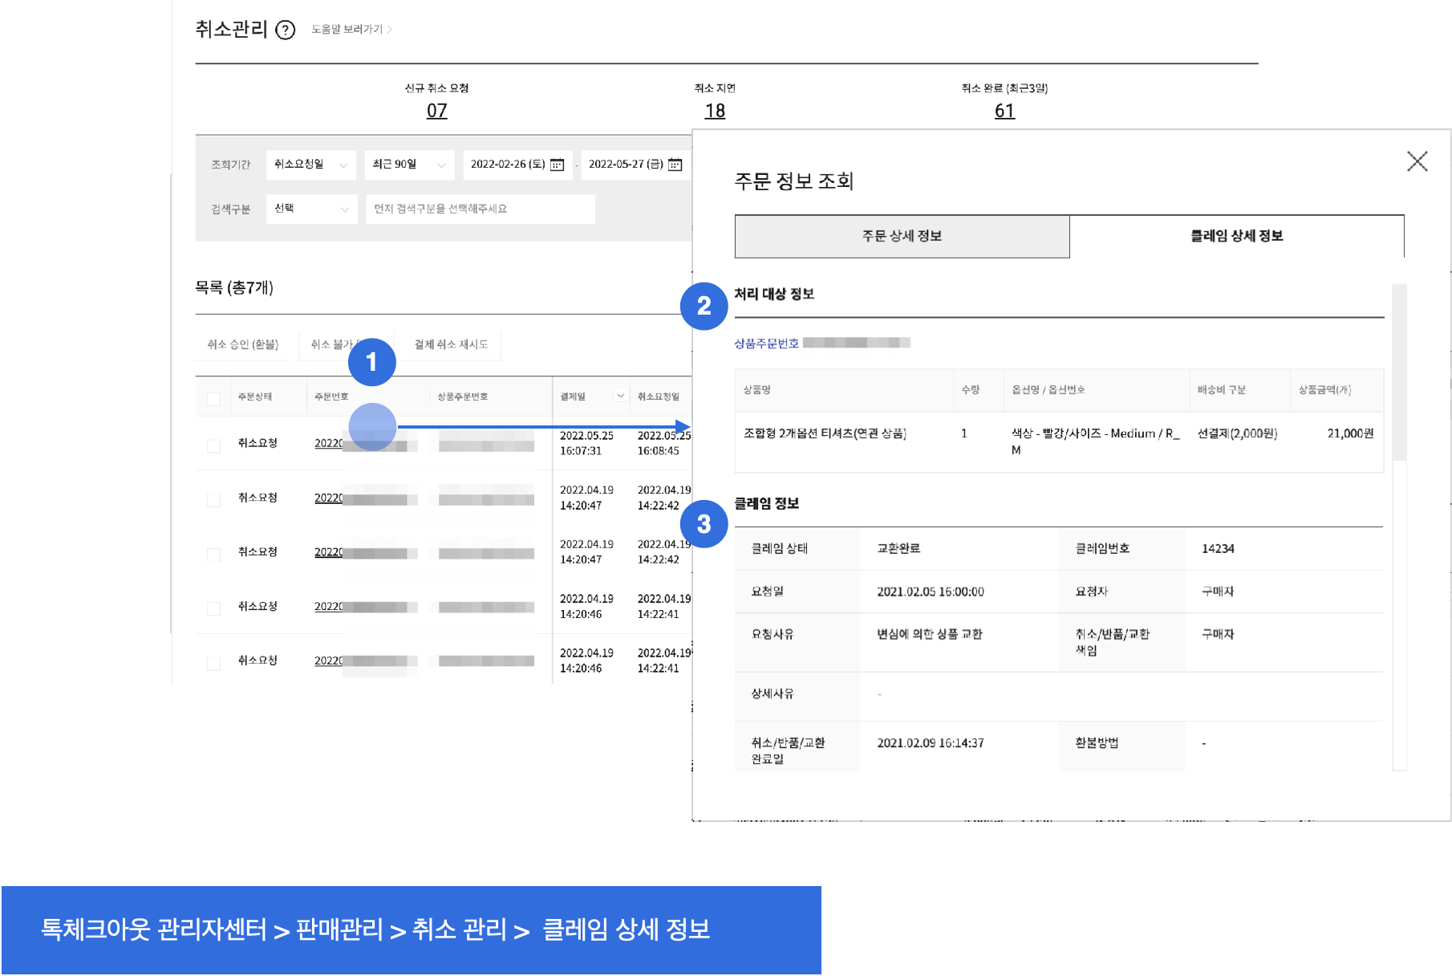
Task: Close the 주문 정보 조회 popup
Action: pyautogui.click(x=1417, y=161)
